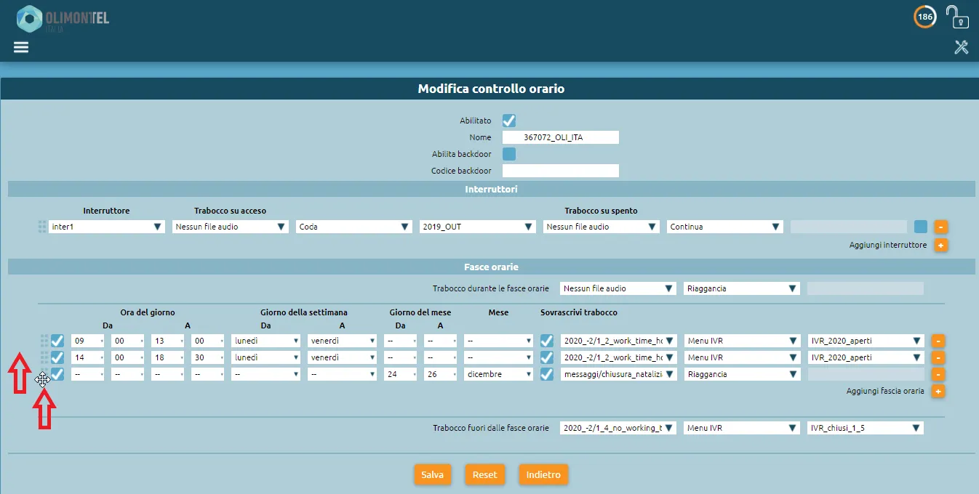
Task: Open the IVR_chiusi_1_5 dropdown
Action: 865,429
